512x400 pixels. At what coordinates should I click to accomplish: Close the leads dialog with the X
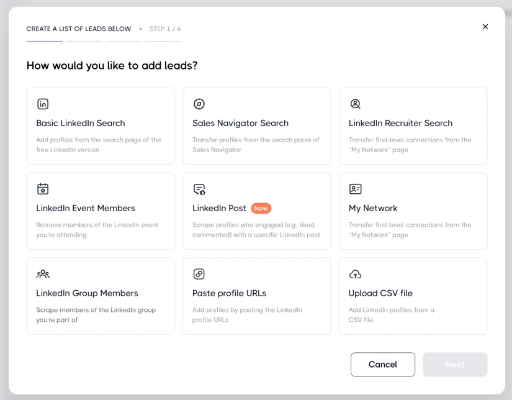(x=485, y=27)
